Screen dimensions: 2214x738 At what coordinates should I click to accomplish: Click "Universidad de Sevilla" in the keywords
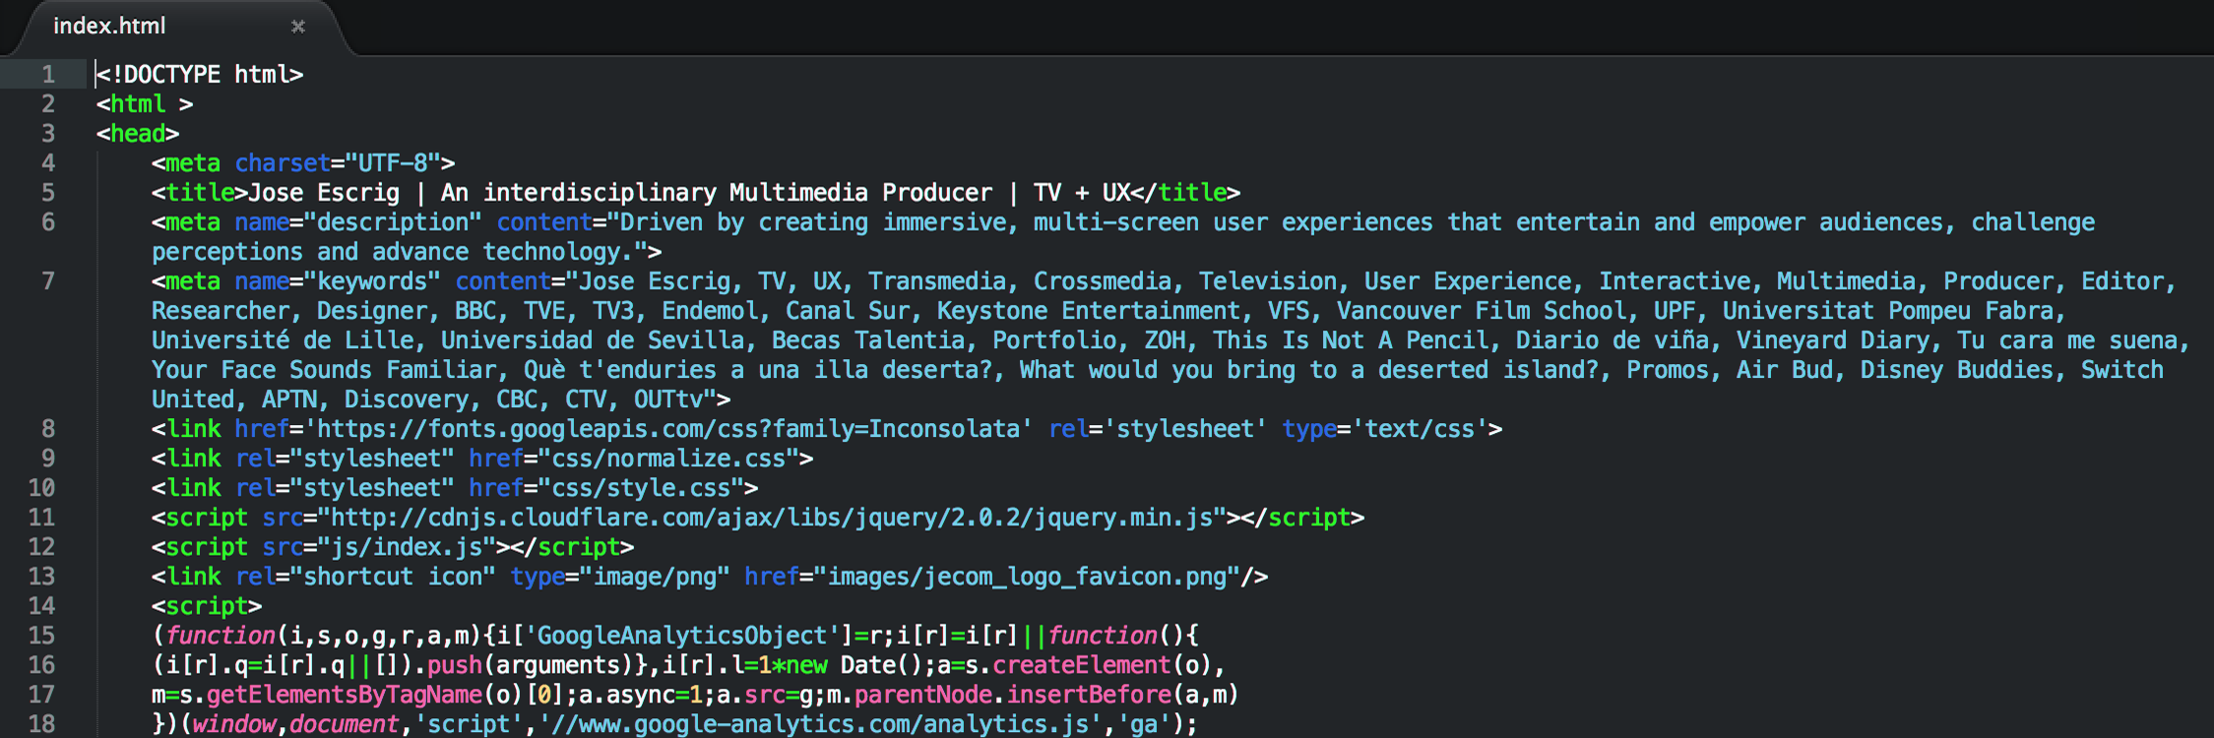click(x=593, y=339)
